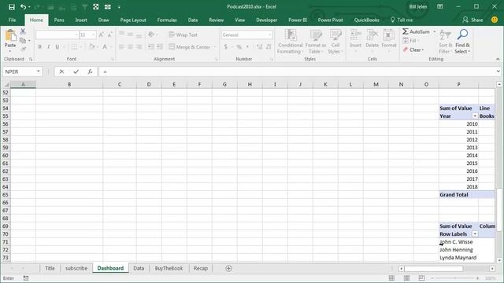Screen dimensions: 504x283
Task: Click the Accounting dollar format icon
Action: [226, 47]
